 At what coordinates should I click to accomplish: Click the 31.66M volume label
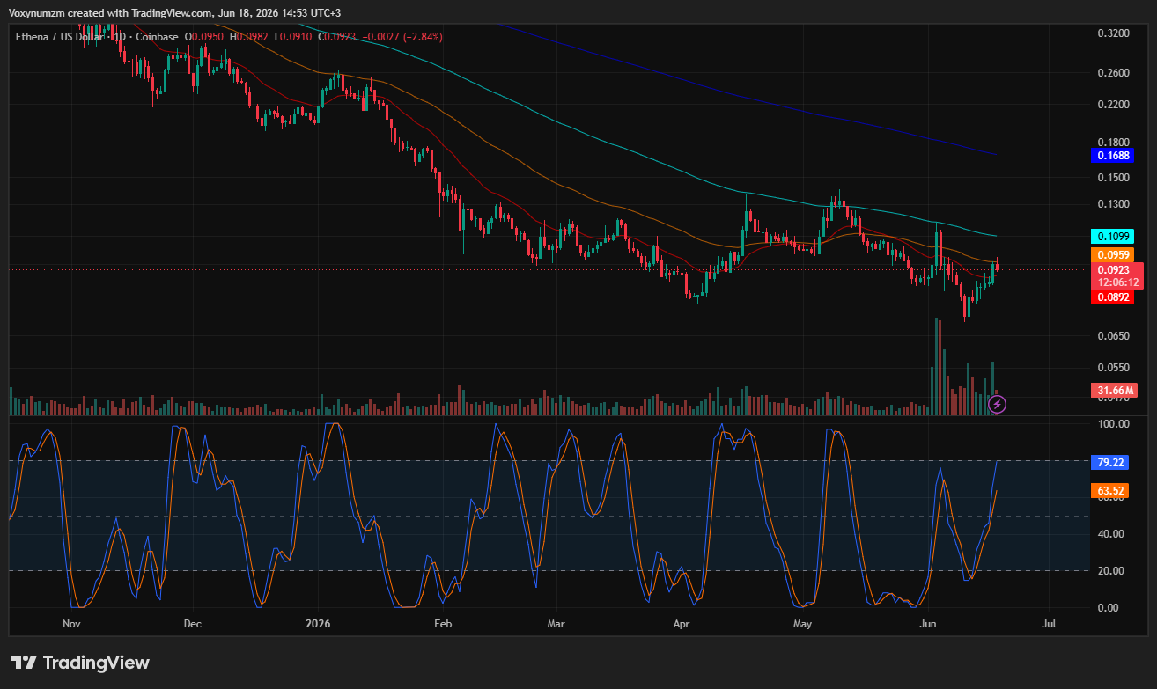tap(1115, 391)
